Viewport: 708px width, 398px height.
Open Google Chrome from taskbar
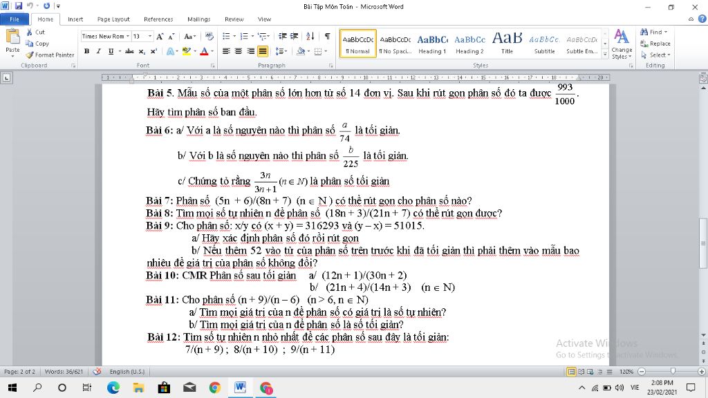point(215,388)
